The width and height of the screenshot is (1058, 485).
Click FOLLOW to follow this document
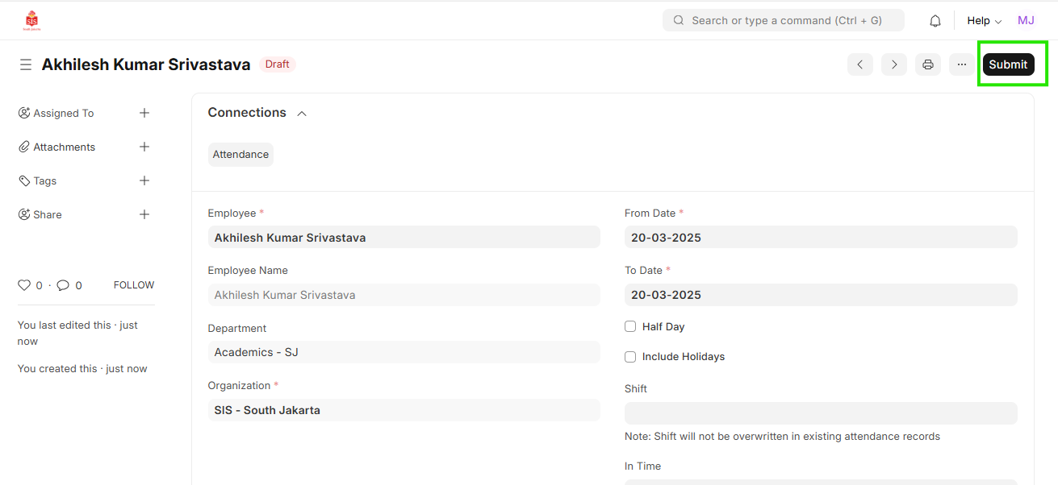134,285
